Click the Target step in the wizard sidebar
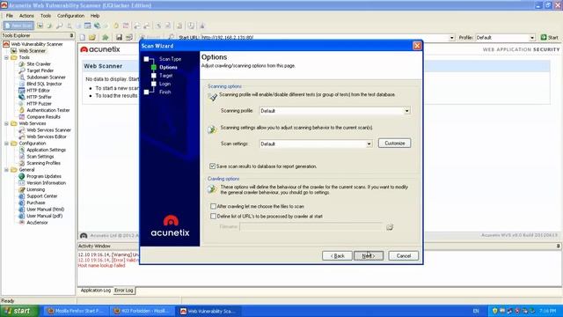 click(166, 76)
